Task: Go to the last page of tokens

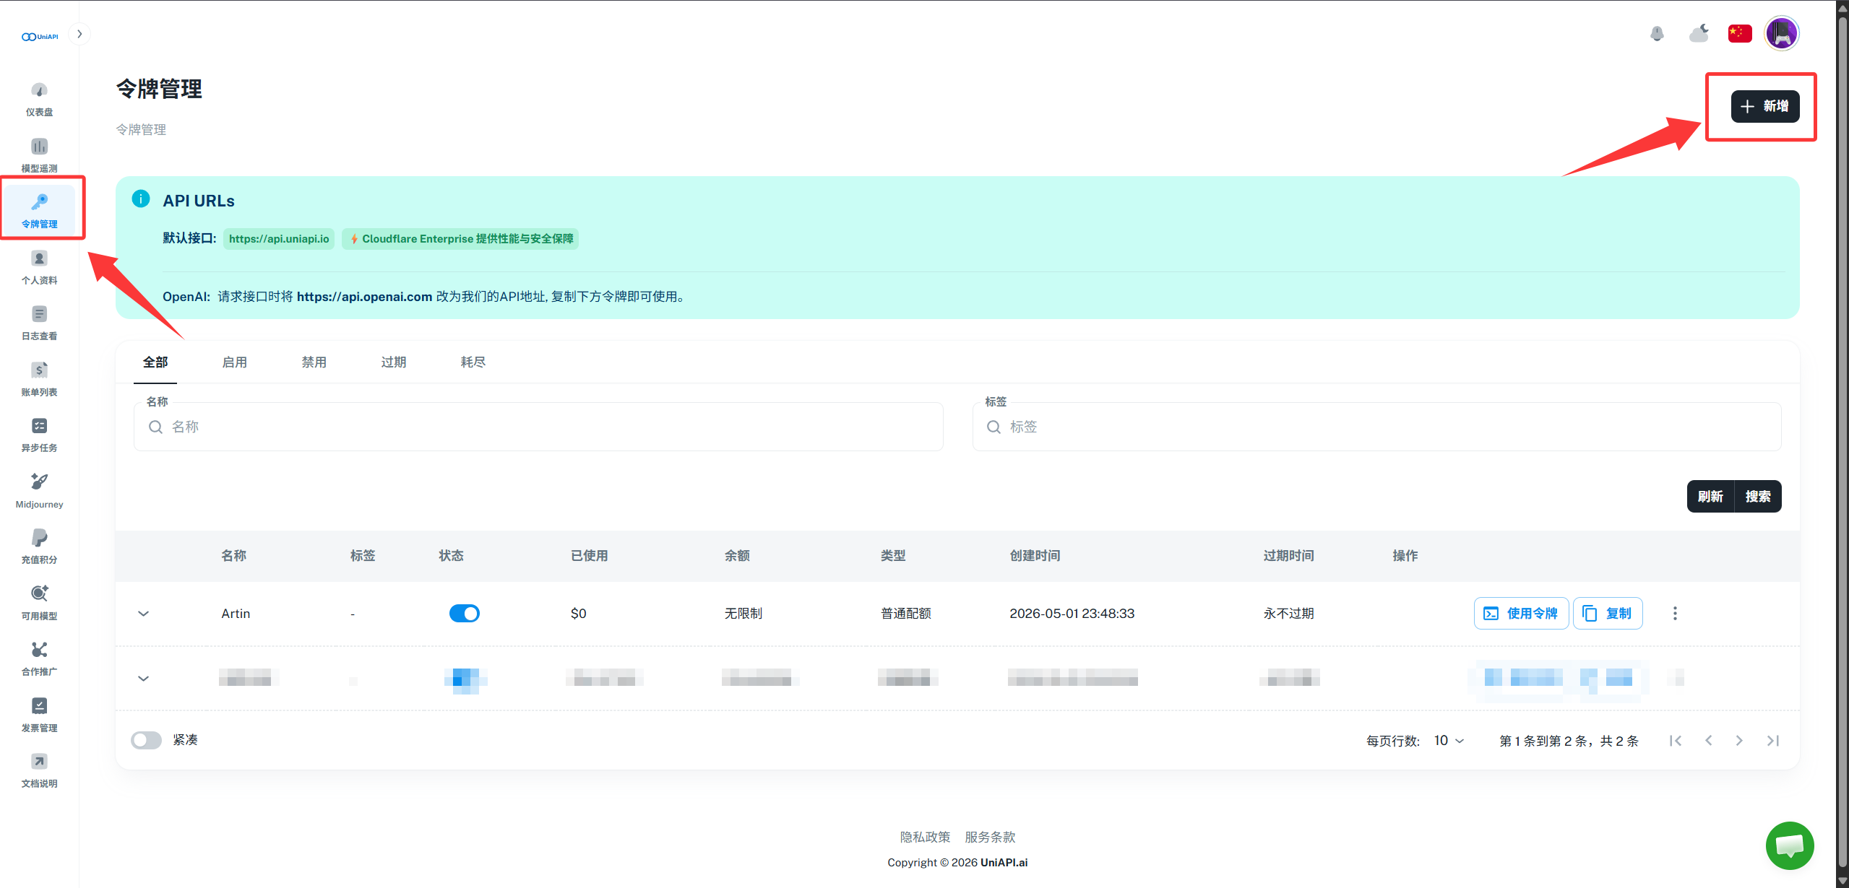Action: click(x=1772, y=741)
